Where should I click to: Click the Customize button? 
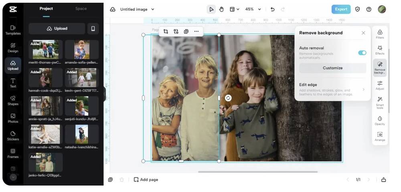coord(332,68)
